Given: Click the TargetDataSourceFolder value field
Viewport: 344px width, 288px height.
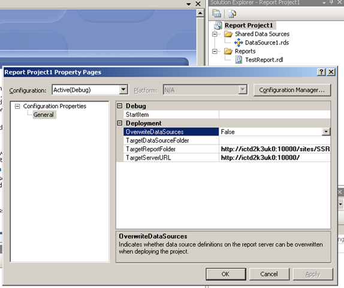Looking at the screenshot, I should click(274, 140).
